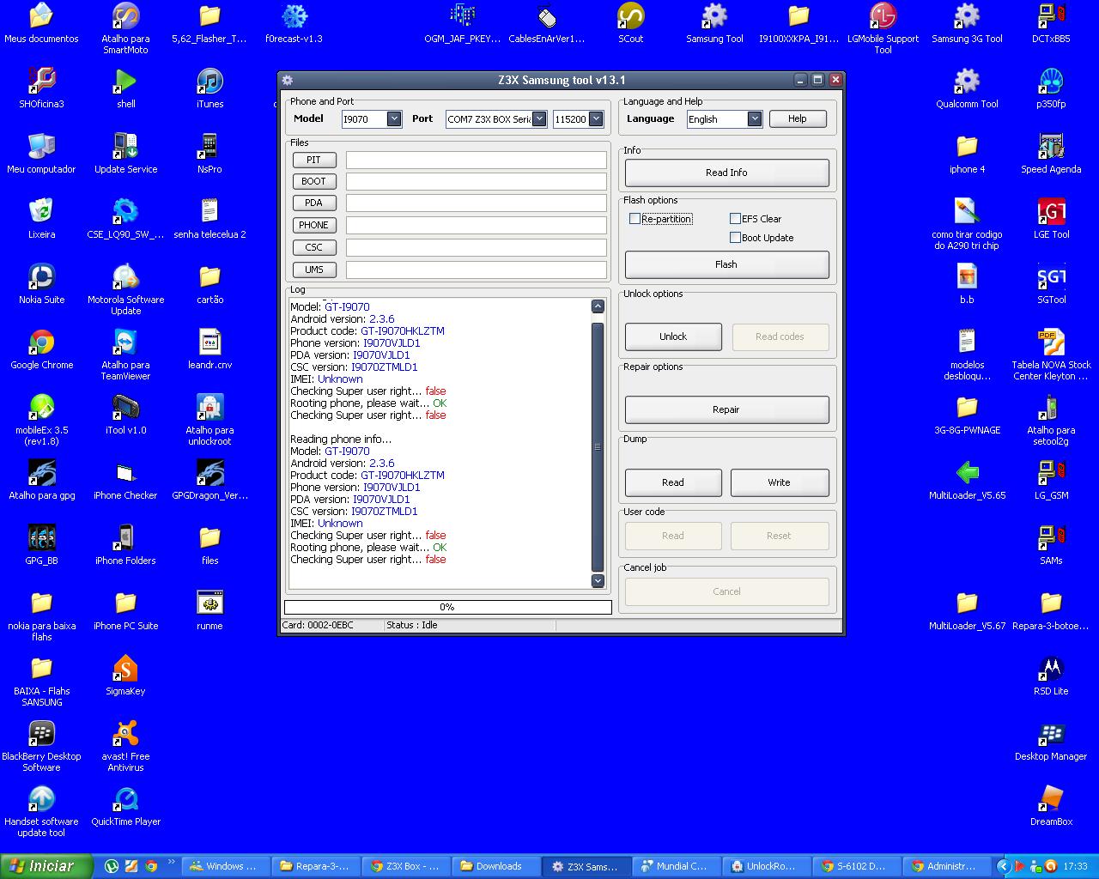
Task: Open QuickTime Player desktop shortcut
Action: [x=125, y=806]
